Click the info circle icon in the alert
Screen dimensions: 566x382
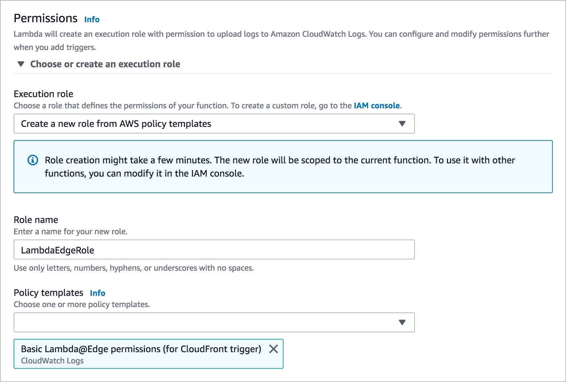pos(32,160)
